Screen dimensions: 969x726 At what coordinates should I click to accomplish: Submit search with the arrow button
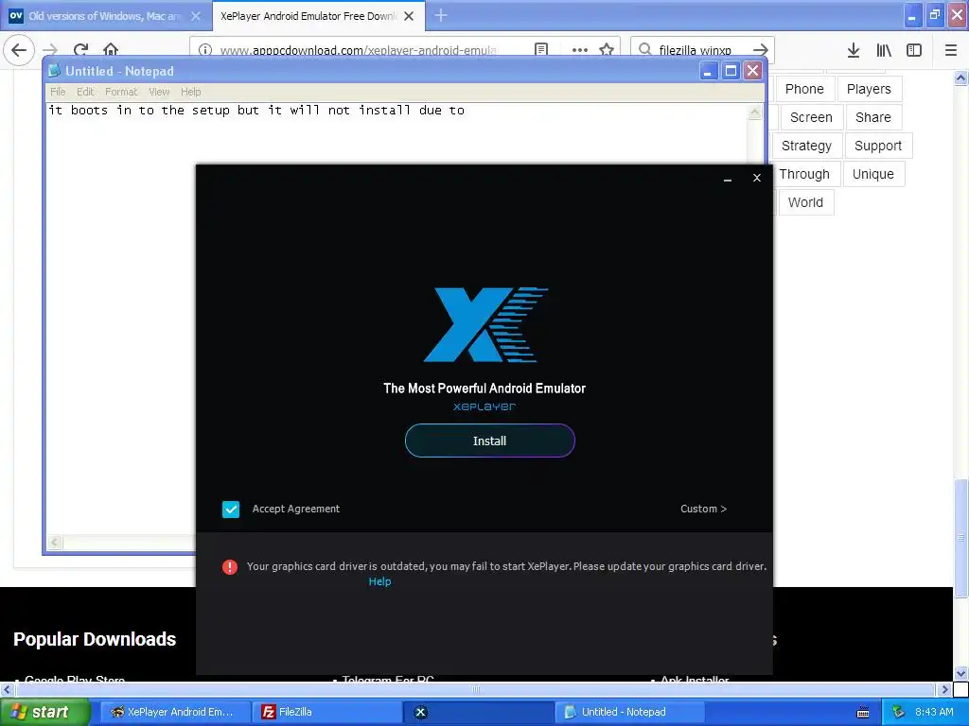click(x=761, y=49)
